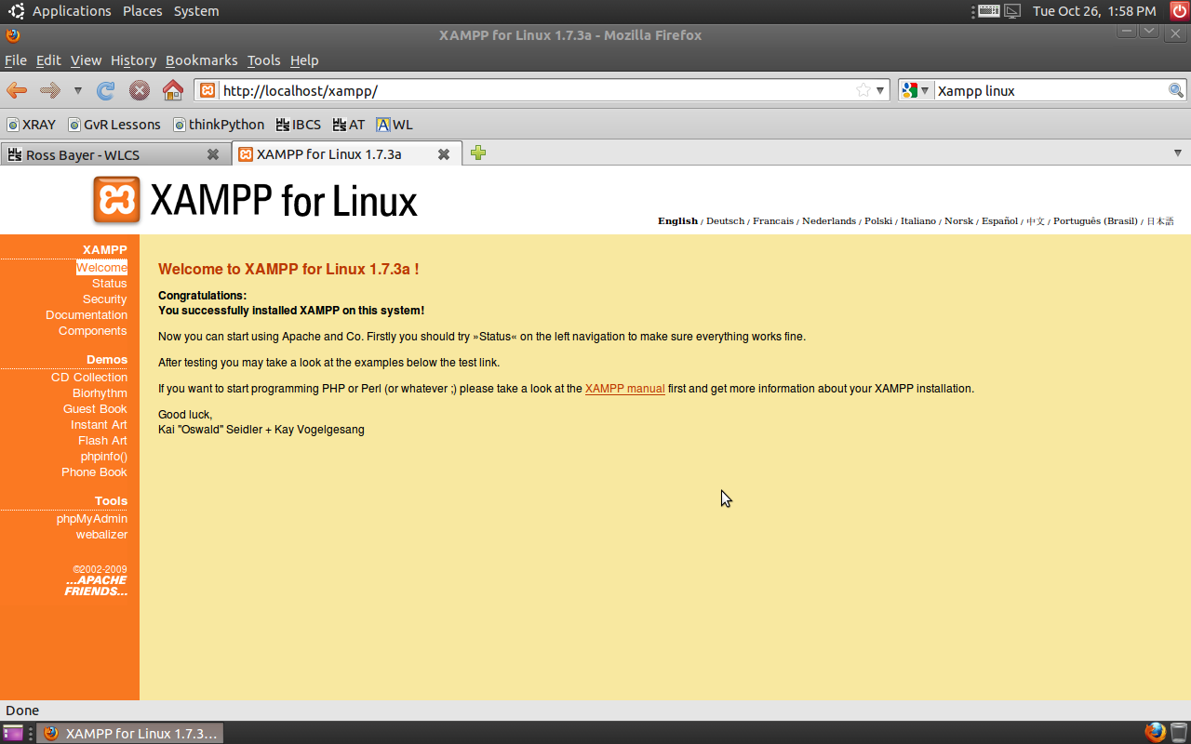Screen dimensions: 1191x744
Task: Open the webalizer tool link
Action: point(101,534)
